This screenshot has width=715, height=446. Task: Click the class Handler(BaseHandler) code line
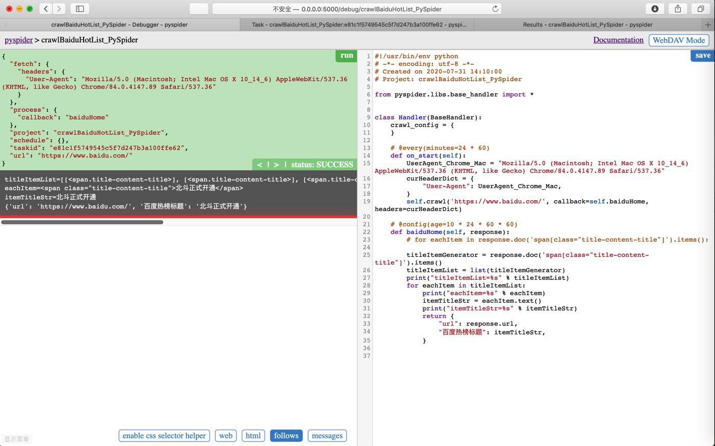(428, 117)
